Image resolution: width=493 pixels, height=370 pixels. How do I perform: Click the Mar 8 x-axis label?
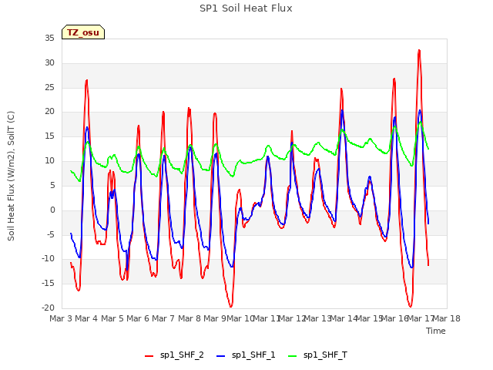[x=189, y=318]
